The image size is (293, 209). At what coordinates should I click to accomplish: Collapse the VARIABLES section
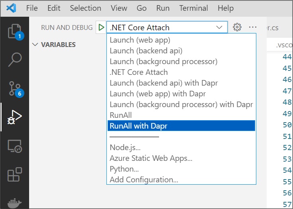click(35, 45)
